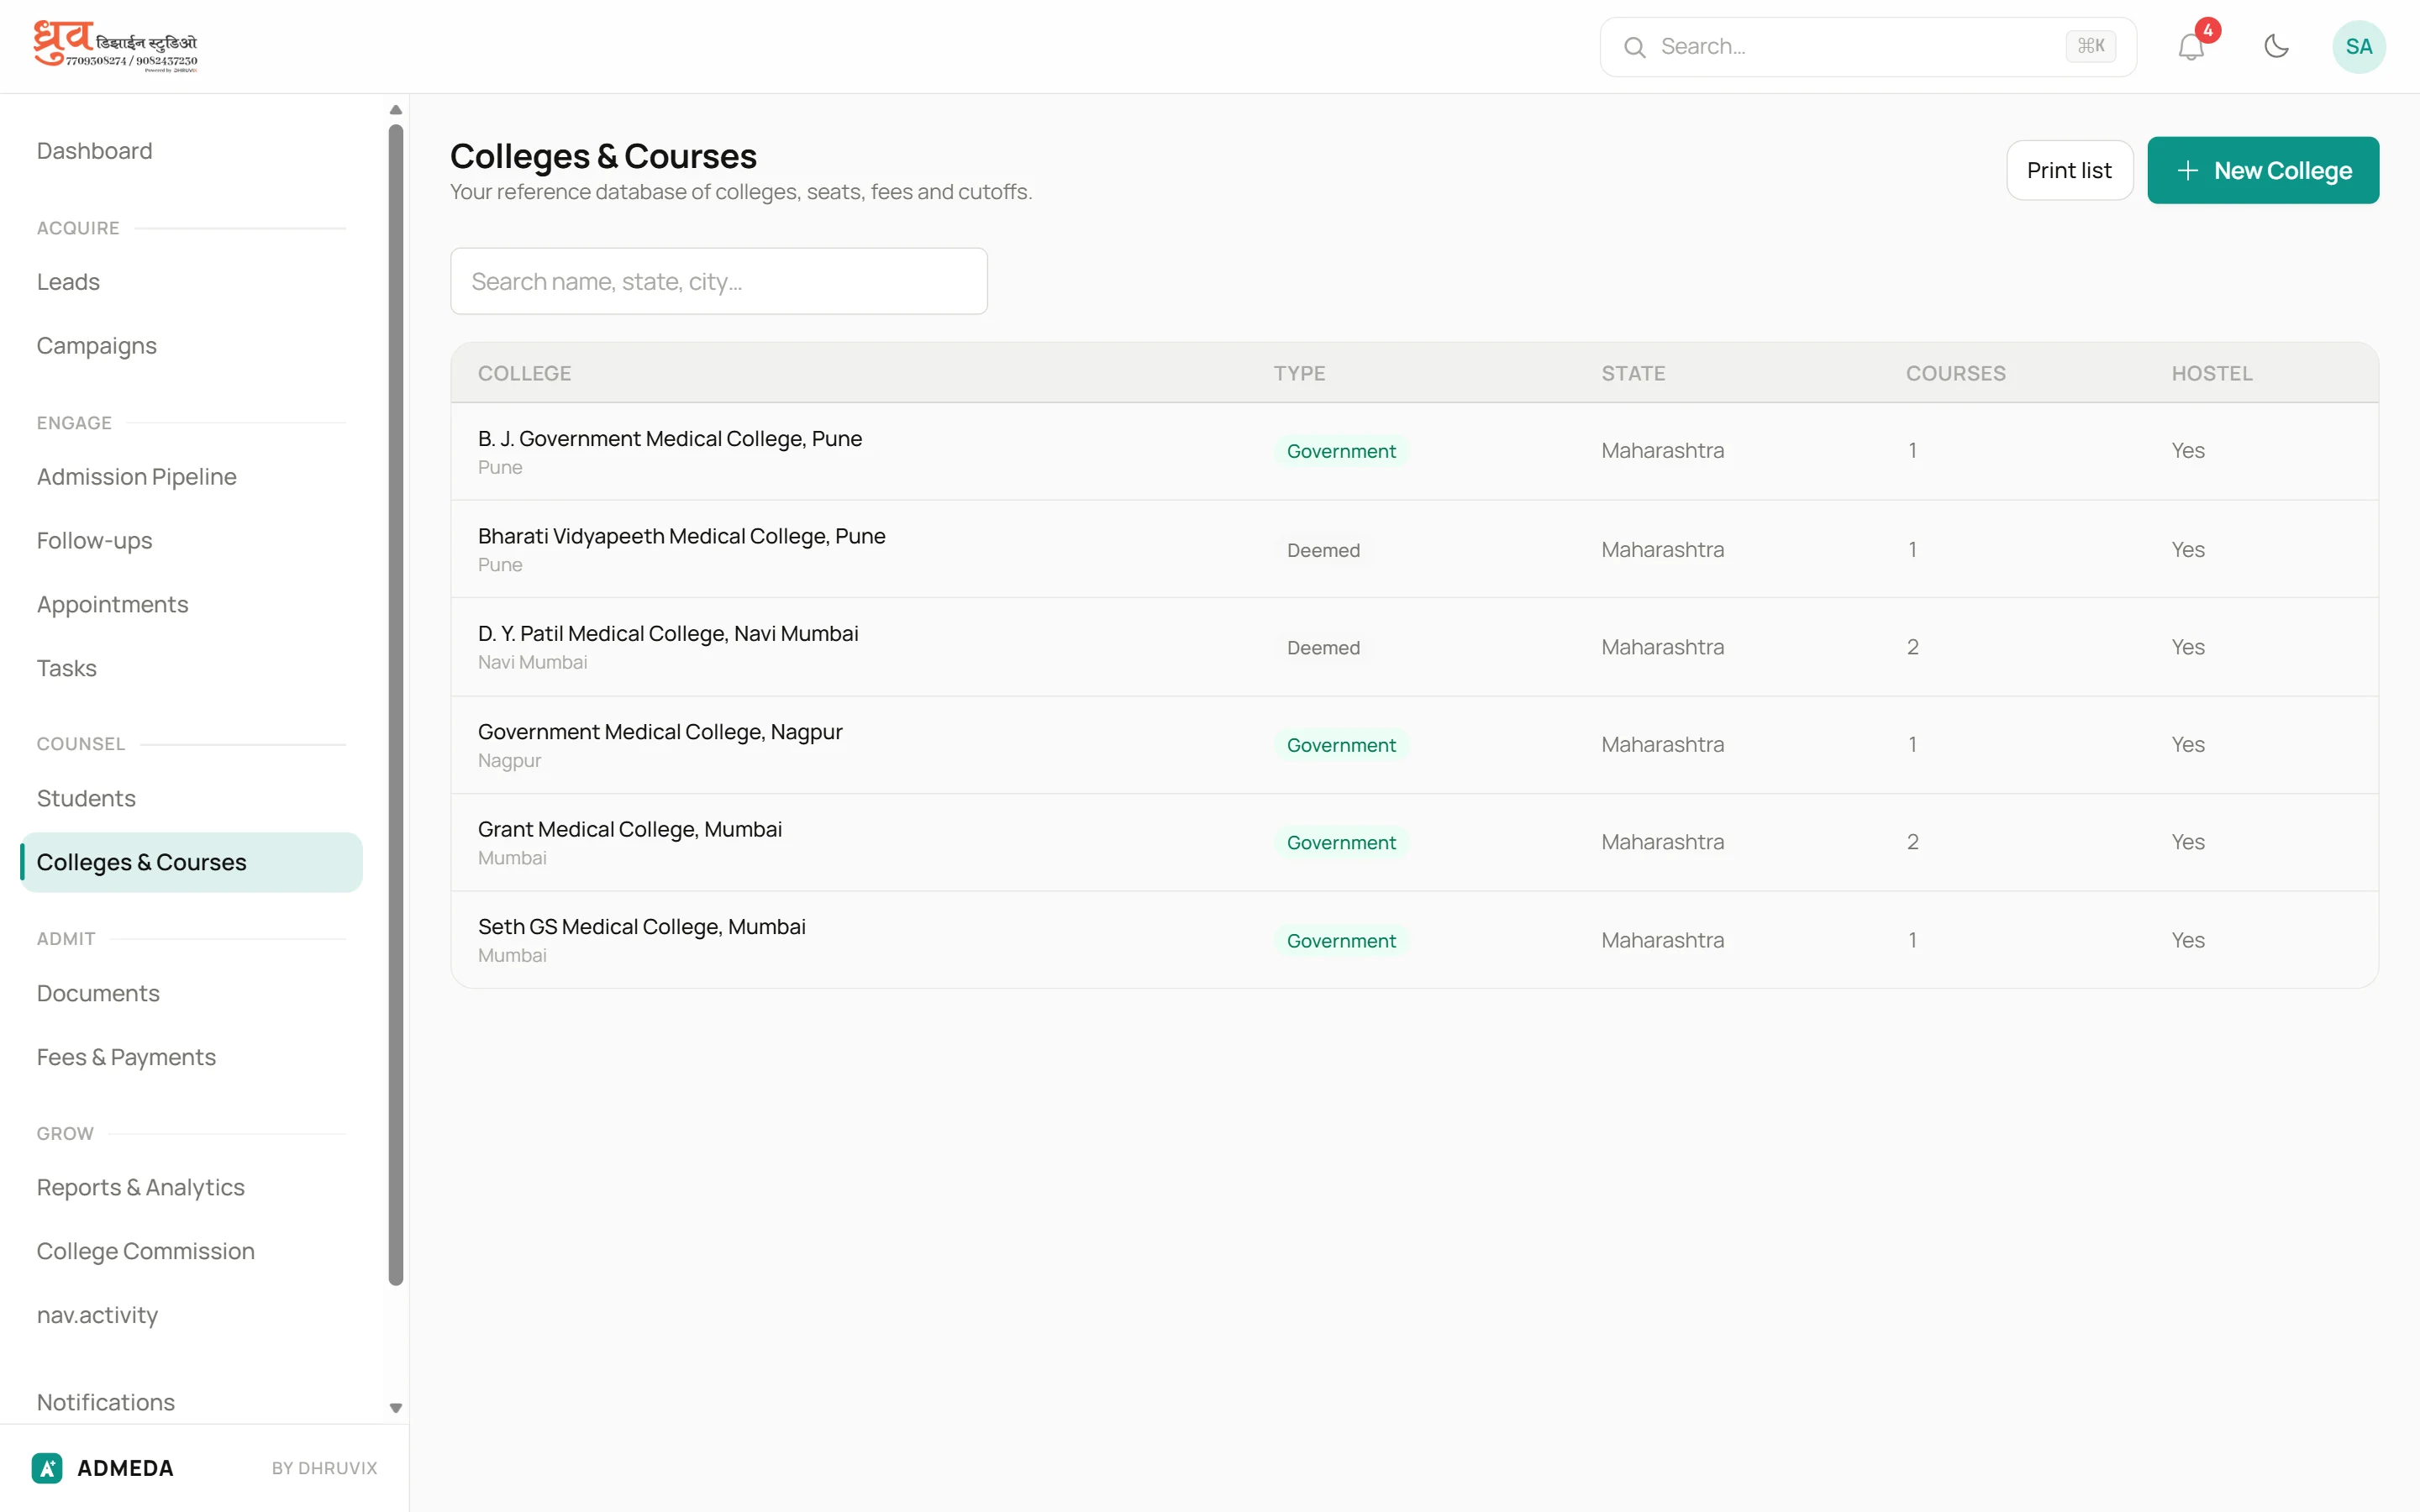Click the ⌘K shortcut badge

tap(2090, 46)
